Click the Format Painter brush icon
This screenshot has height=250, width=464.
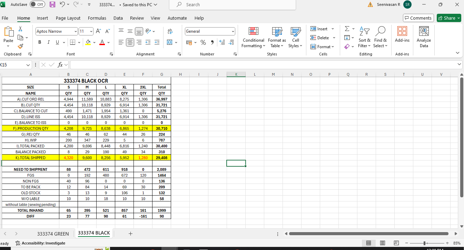tap(20, 46)
